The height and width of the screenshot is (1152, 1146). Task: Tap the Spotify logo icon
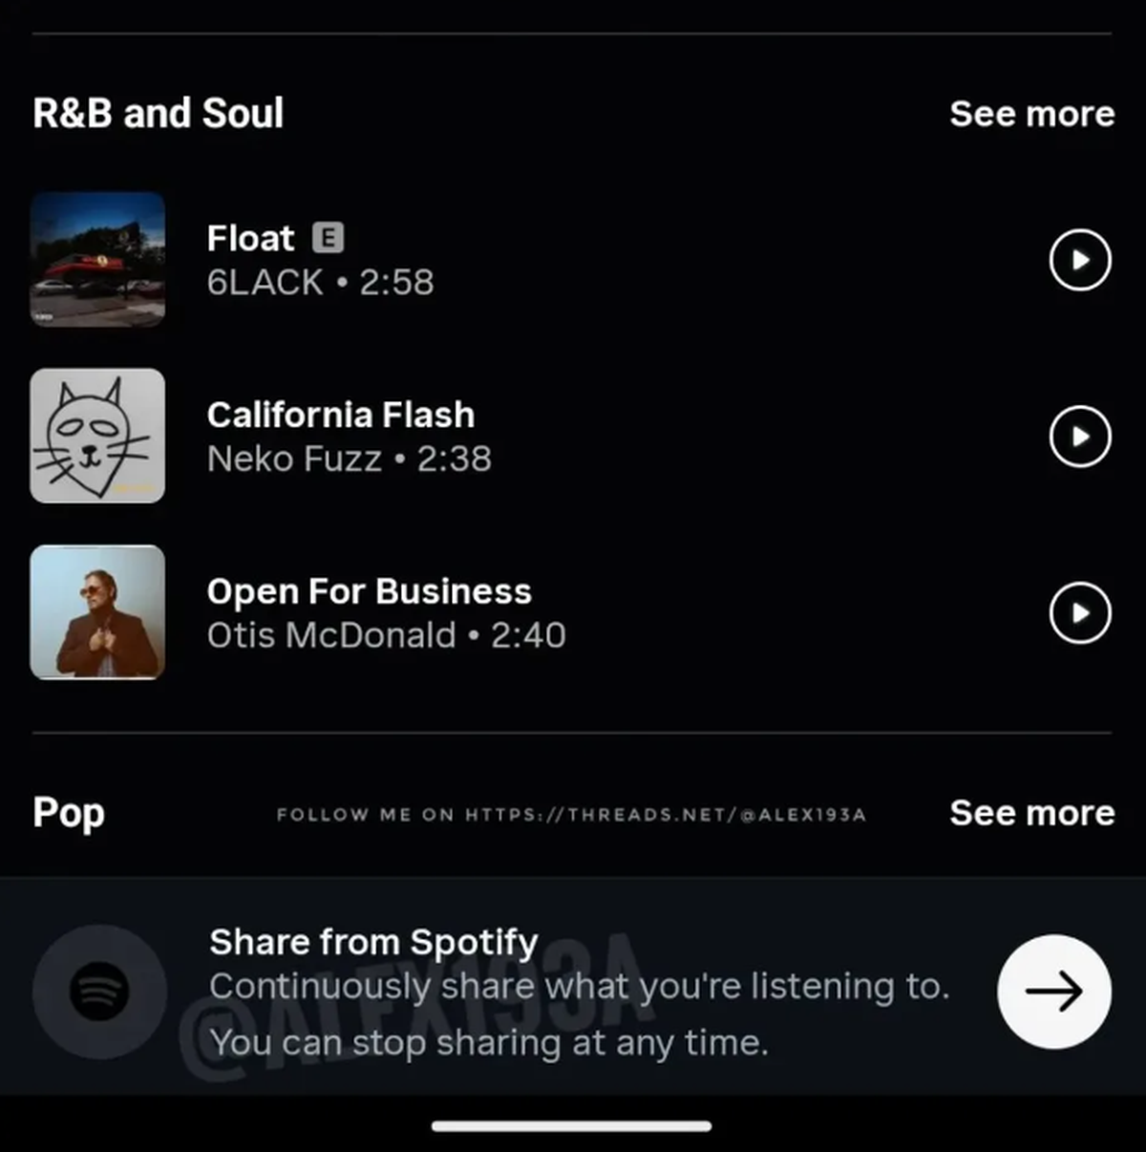click(99, 992)
